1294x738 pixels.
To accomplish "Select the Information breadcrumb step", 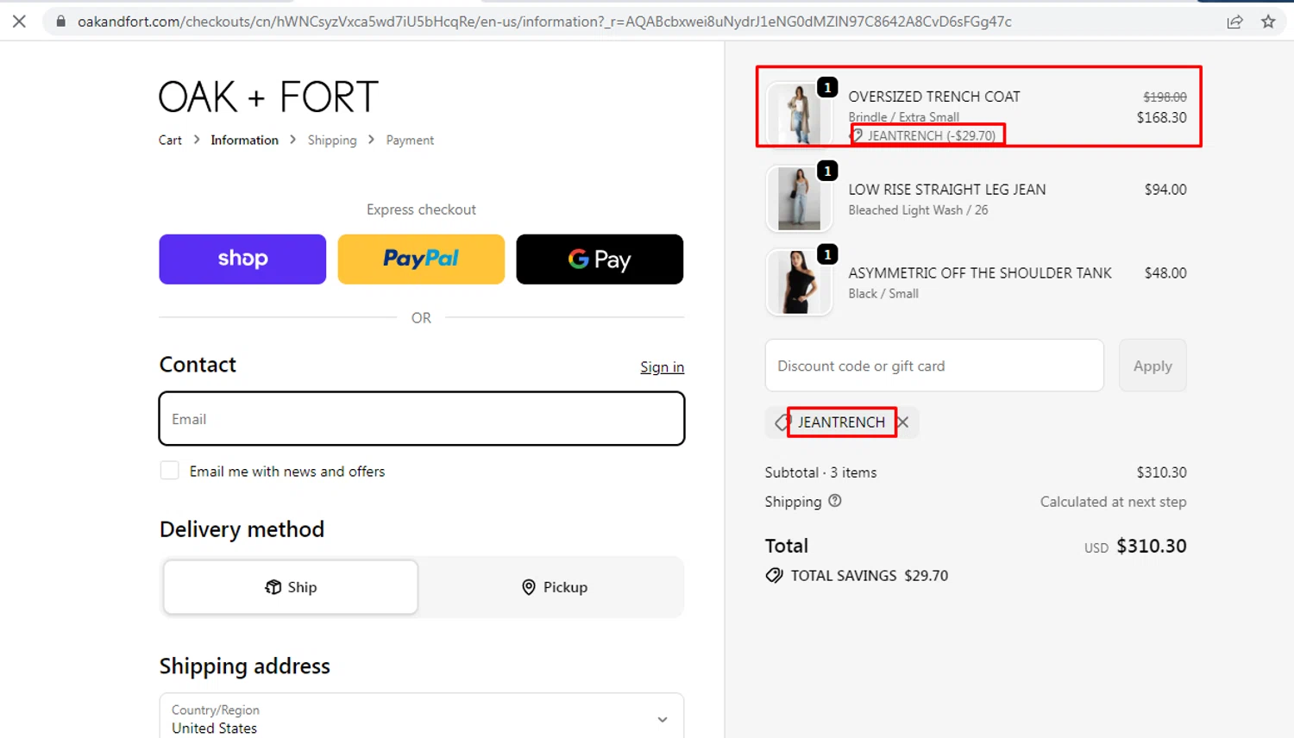I will point(244,140).
